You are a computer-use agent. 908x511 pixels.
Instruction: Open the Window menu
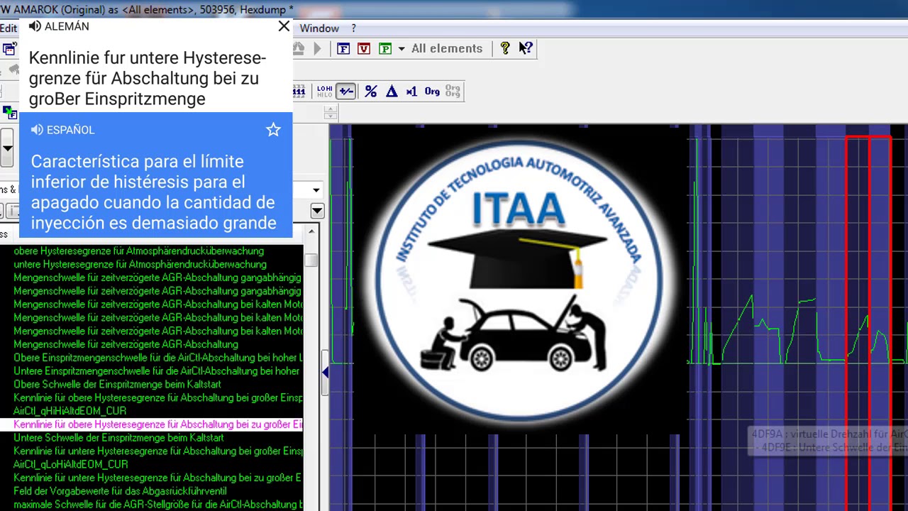coord(319,28)
